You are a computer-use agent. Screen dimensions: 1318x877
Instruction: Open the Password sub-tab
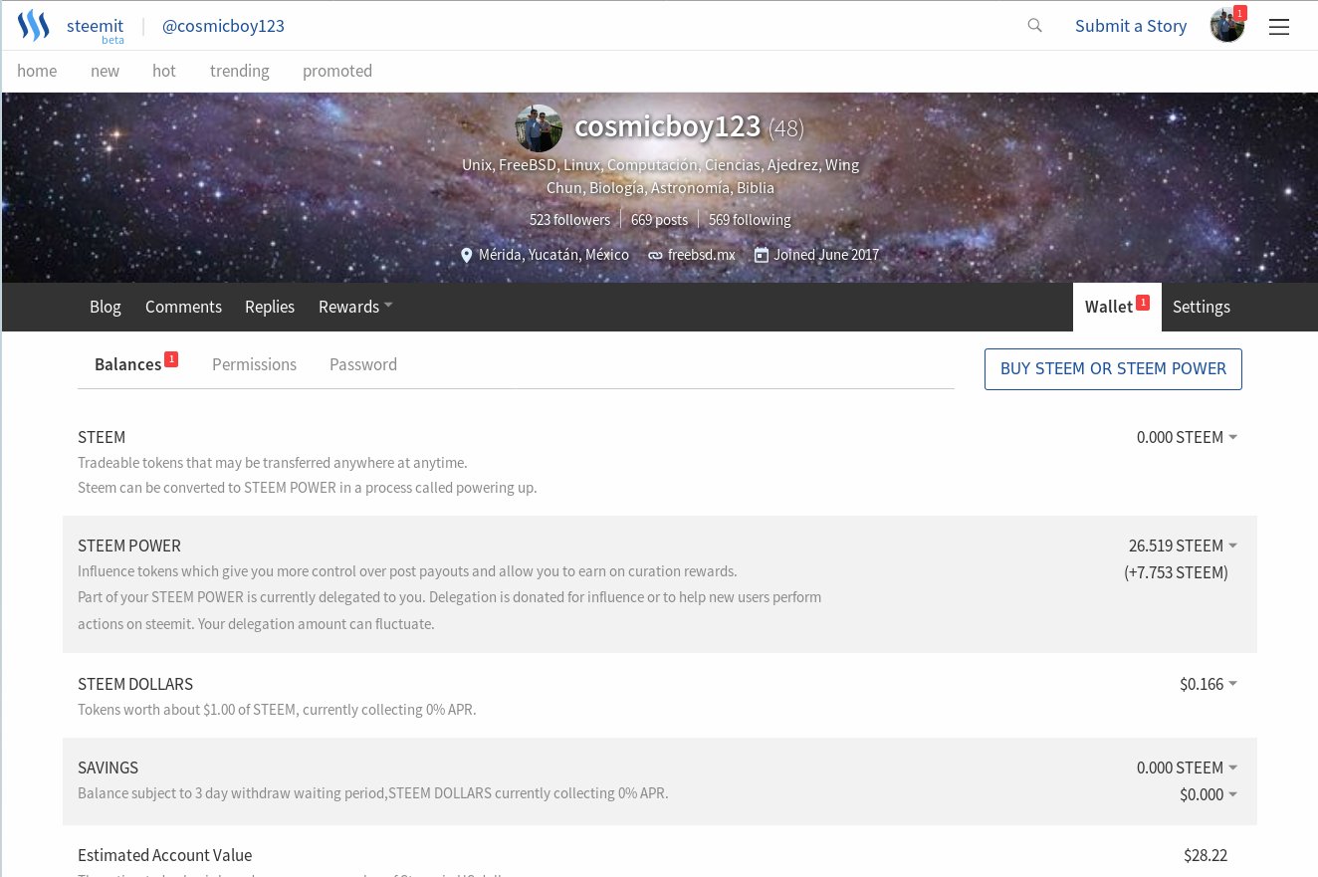pyautogui.click(x=363, y=364)
